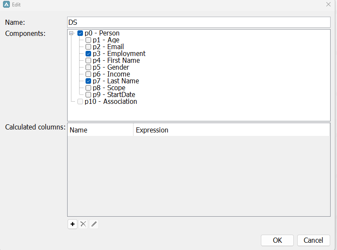Focus the Name input field containing DS
Screen dimensions: 337x250
click(199, 22)
